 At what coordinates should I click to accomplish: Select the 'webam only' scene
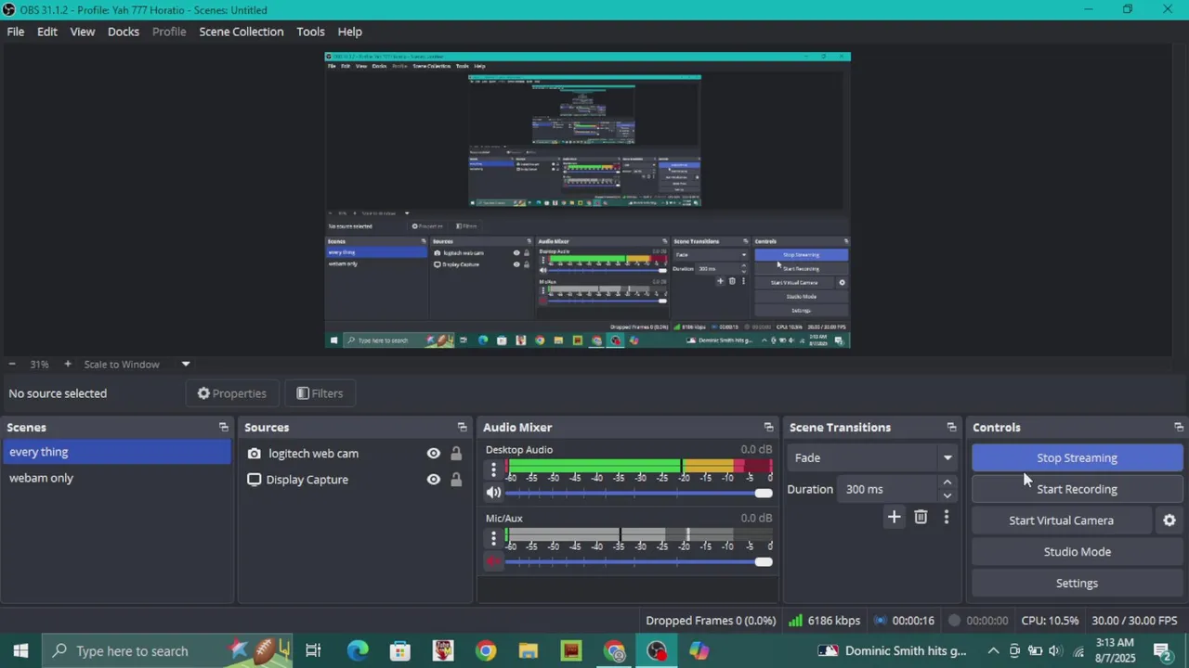tap(116, 478)
